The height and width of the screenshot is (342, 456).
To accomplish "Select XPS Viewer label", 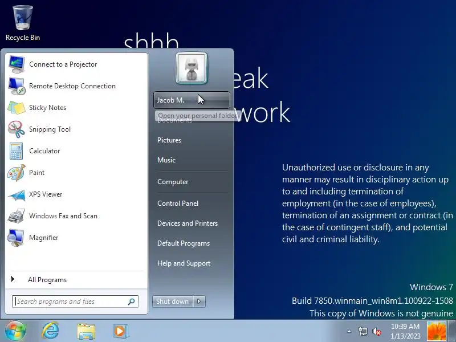I will [x=46, y=194].
